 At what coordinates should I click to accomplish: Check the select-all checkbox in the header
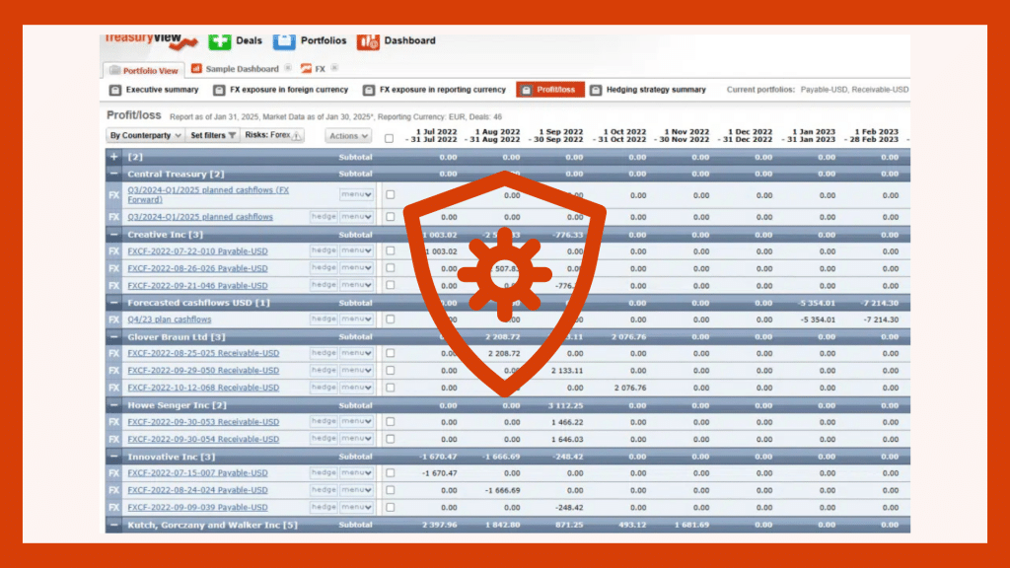coord(389,139)
